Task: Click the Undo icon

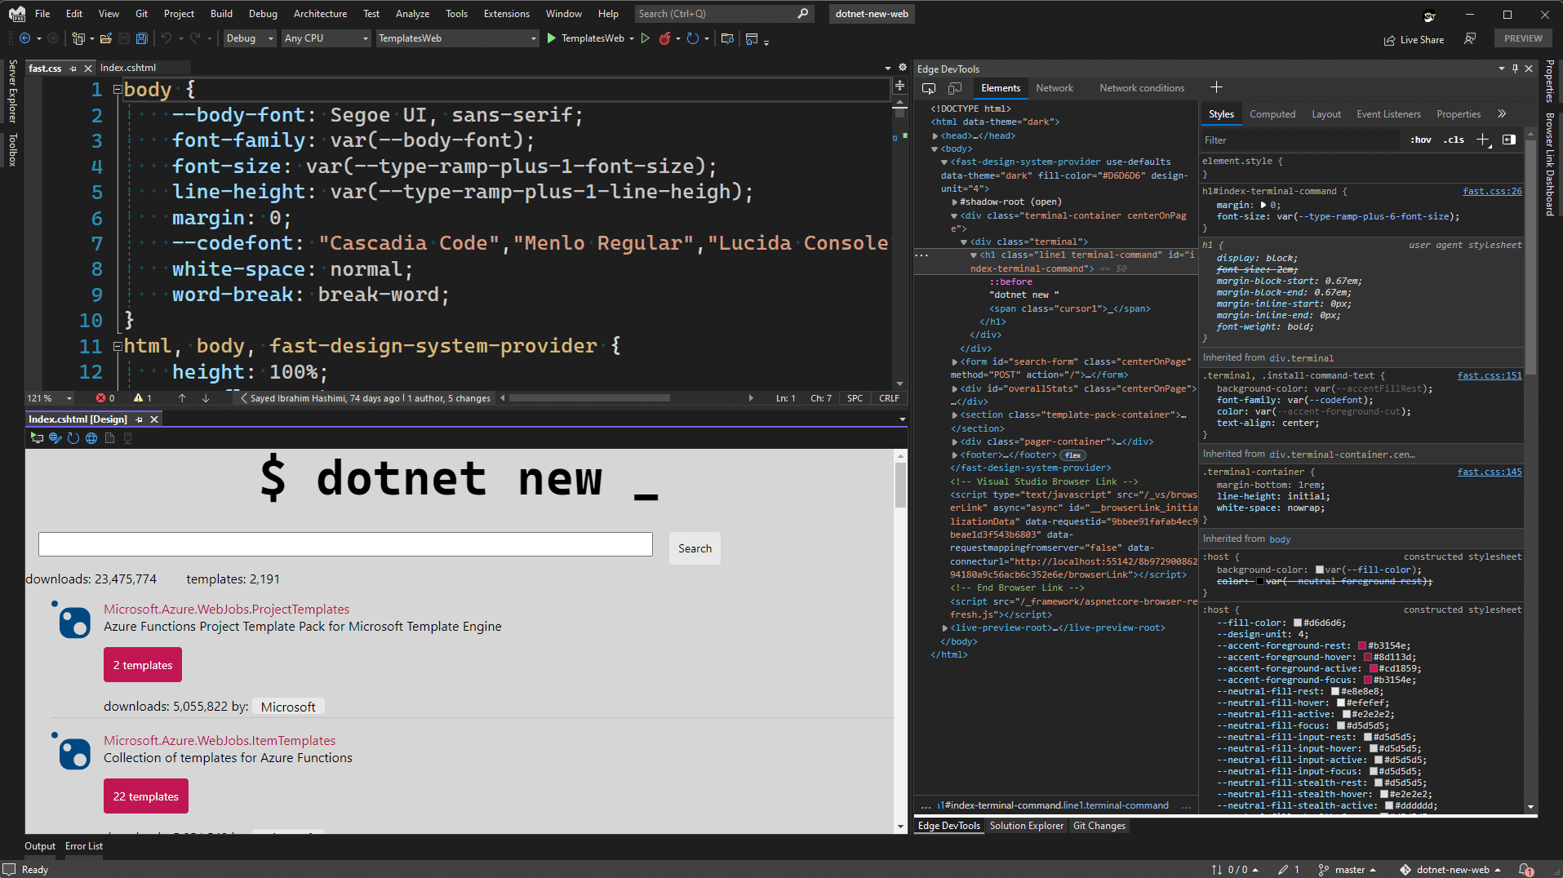Action: click(x=166, y=38)
